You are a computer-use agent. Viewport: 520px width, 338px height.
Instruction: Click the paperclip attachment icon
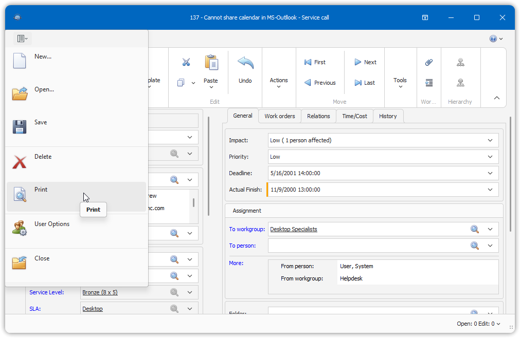tap(428, 62)
